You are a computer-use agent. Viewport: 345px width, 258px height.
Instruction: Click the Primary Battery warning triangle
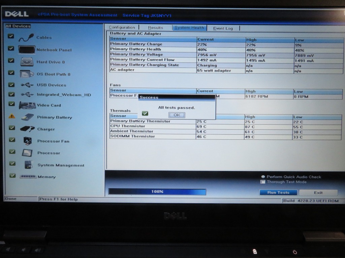point(12,116)
